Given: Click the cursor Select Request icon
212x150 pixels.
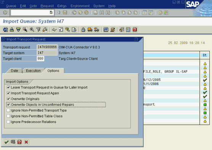Looking at the screenshot, I should (x=25, y=30).
